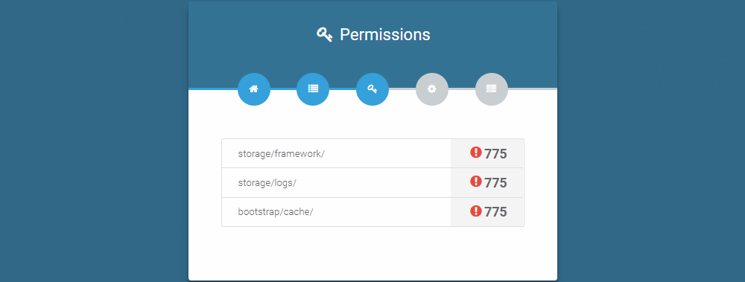Select the storage/logs/ row
Image resolution: width=745 pixels, height=282 pixels.
click(372, 183)
